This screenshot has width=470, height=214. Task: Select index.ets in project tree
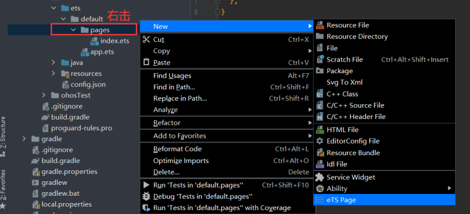tap(115, 41)
